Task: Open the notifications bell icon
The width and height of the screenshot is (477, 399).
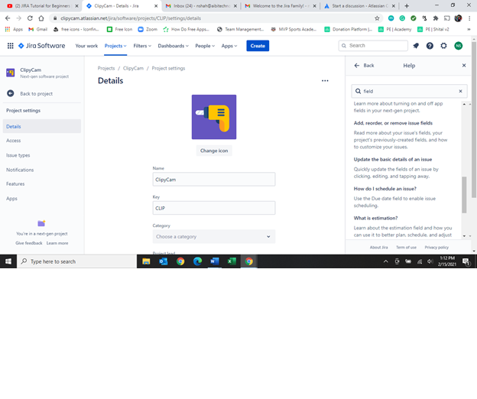Action: click(416, 46)
